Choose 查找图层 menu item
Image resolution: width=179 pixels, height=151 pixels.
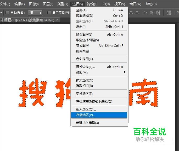coord(99,46)
